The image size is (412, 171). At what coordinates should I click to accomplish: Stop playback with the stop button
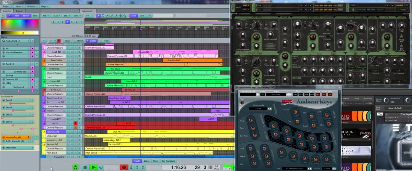pyautogui.click(x=85, y=167)
